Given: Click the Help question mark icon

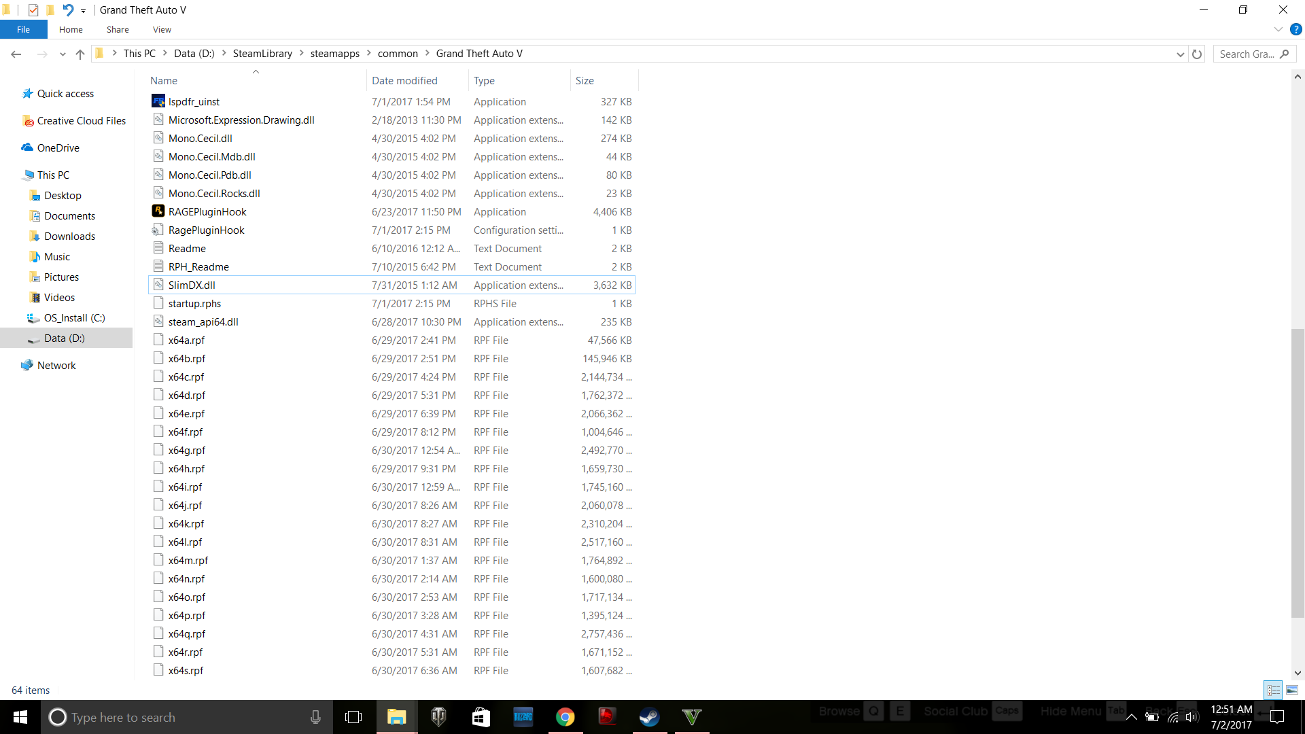Looking at the screenshot, I should (1295, 29).
